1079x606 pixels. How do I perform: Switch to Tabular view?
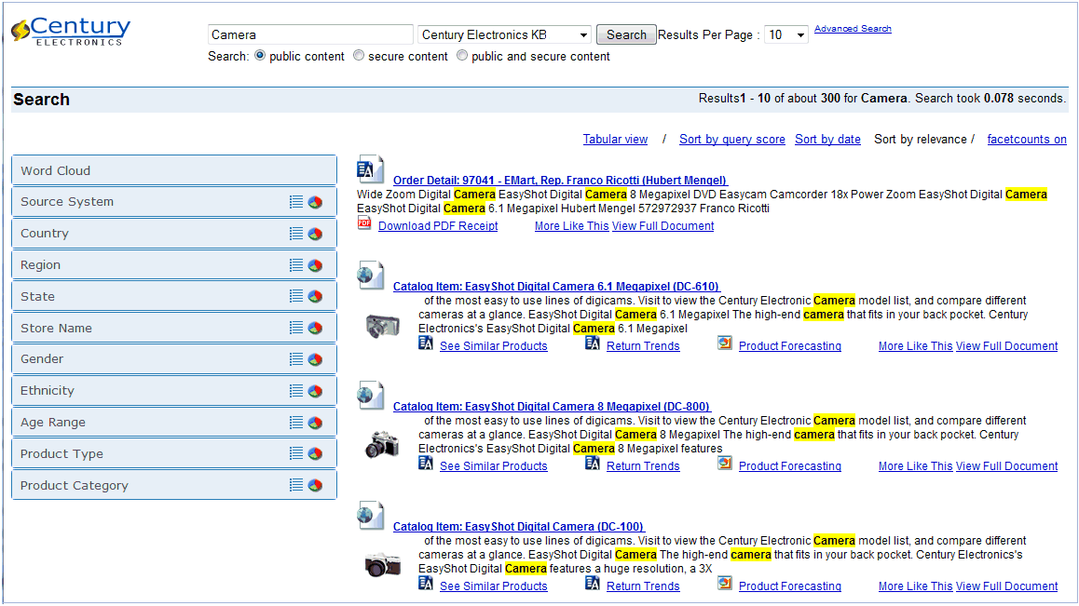coord(615,139)
